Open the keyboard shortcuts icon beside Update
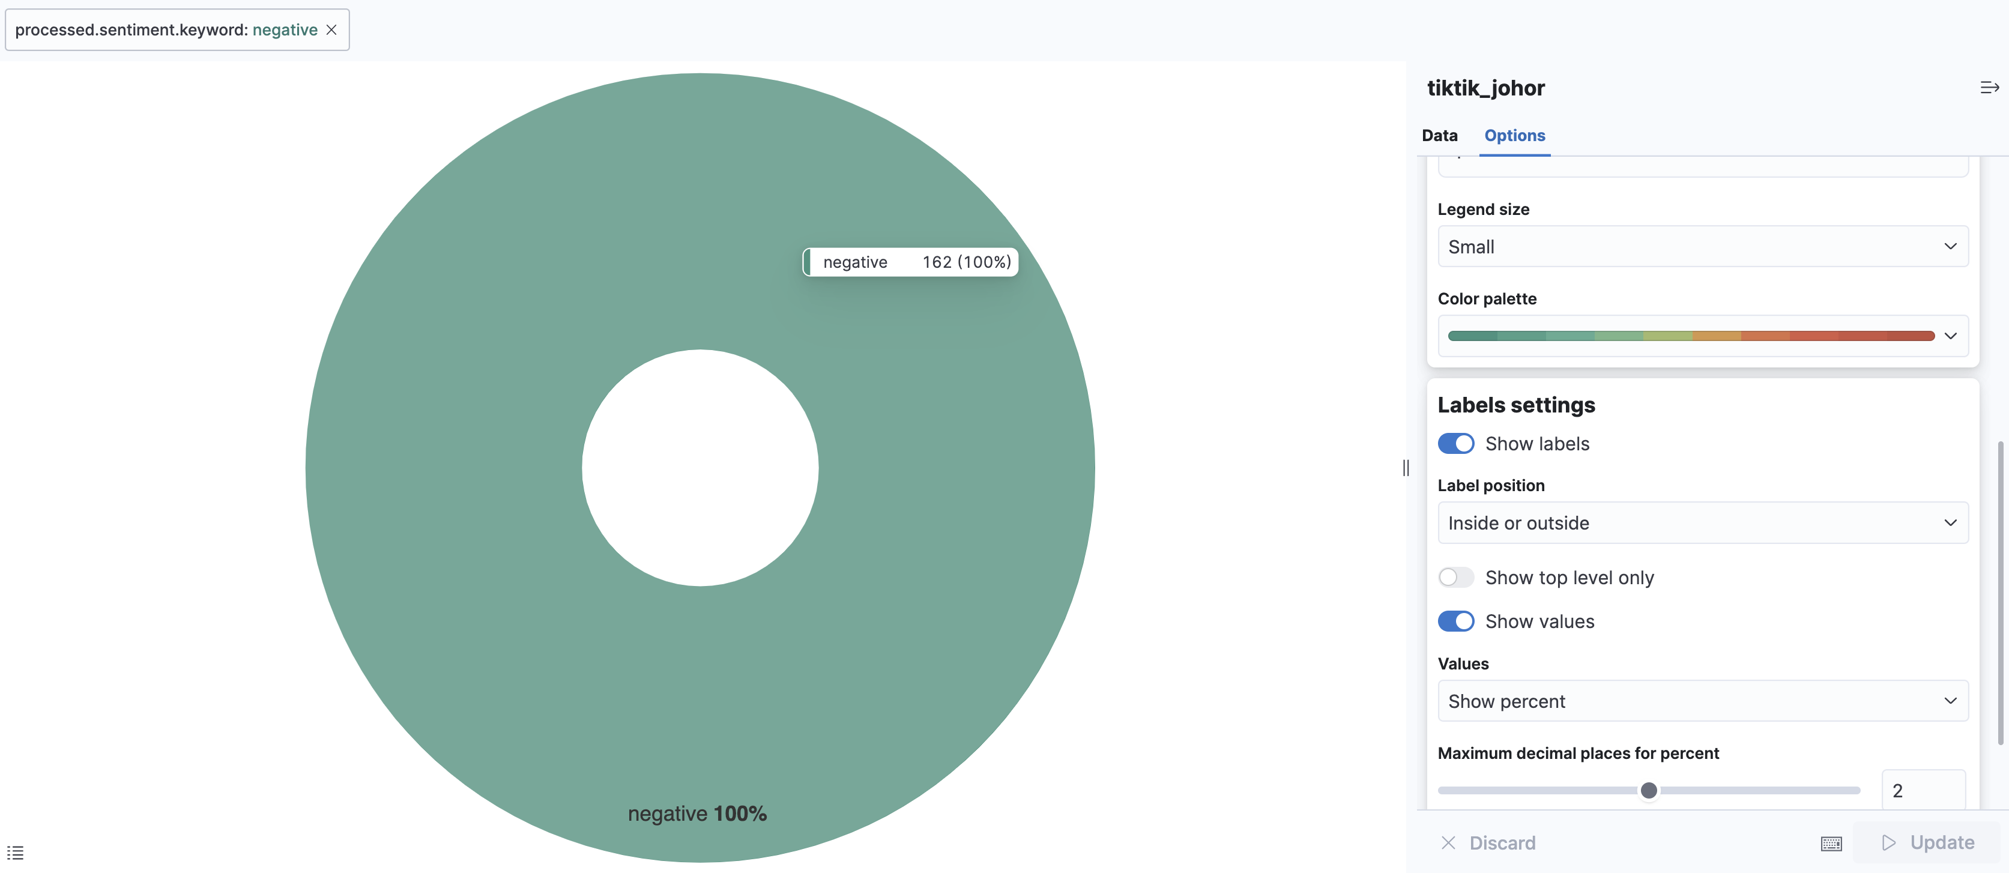The width and height of the screenshot is (2009, 873). click(x=1831, y=842)
